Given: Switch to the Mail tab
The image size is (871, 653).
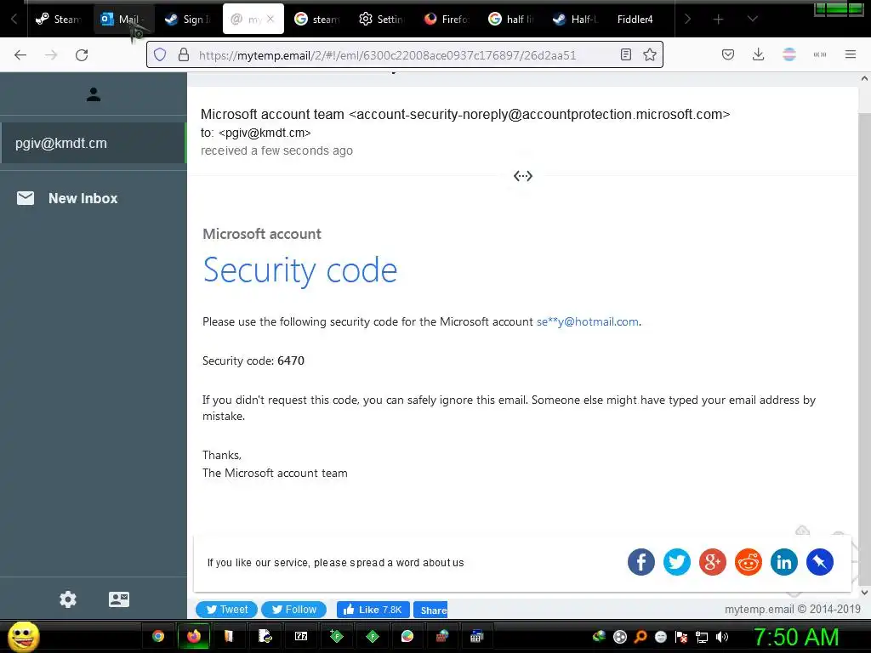Looking at the screenshot, I should point(123,20).
